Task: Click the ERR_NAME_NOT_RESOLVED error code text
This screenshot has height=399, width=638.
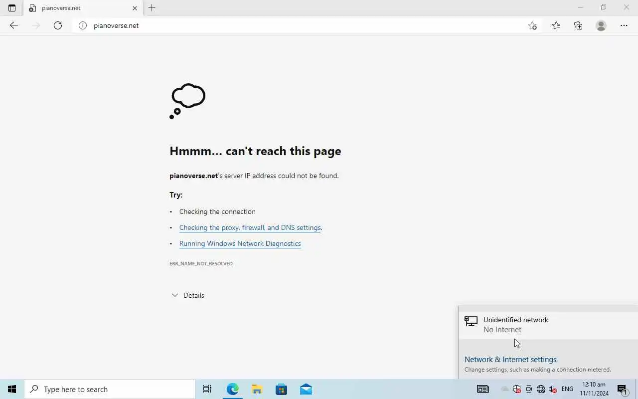Action: click(201, 263)
